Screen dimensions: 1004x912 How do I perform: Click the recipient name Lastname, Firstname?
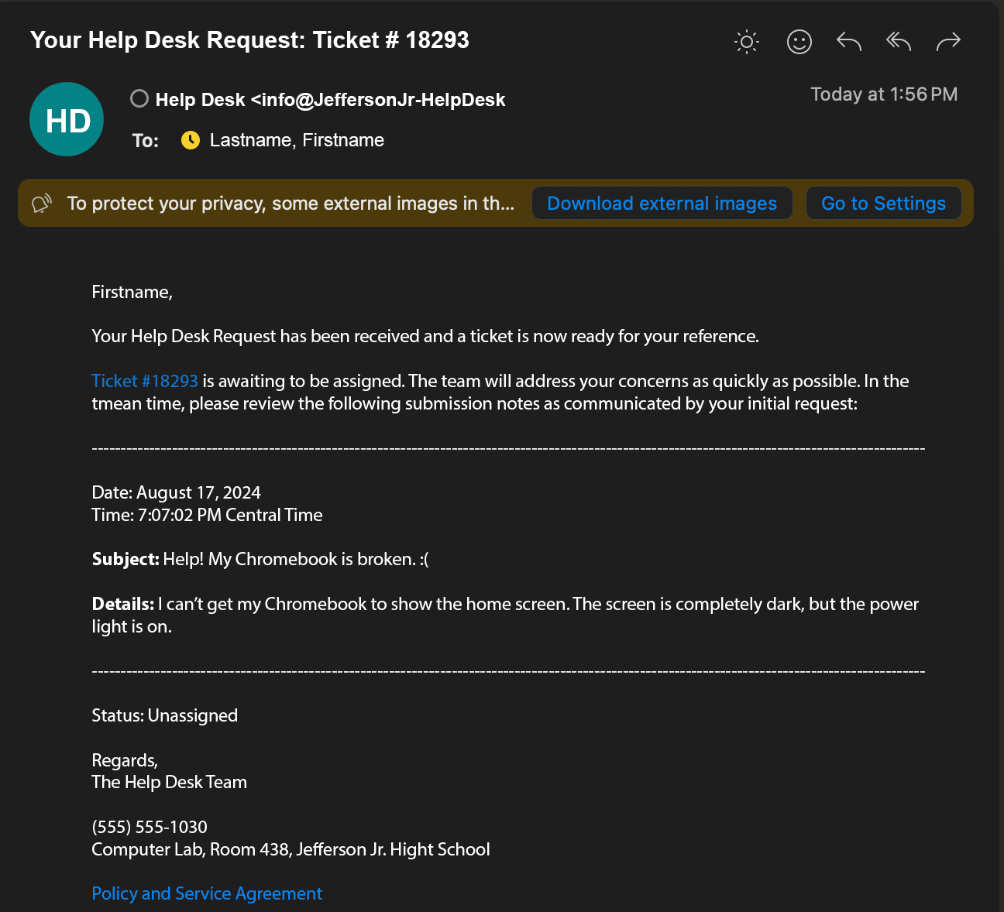click(x=297, y=140)
